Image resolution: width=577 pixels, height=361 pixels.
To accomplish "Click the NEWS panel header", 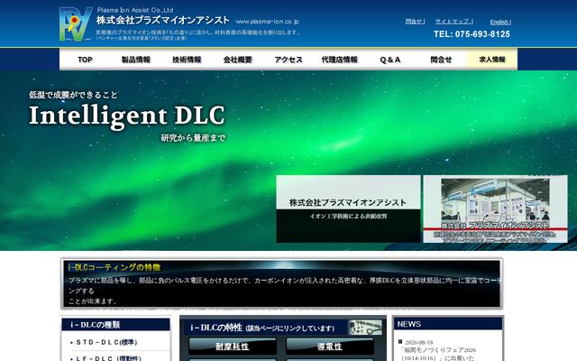I will coord(448,324).
